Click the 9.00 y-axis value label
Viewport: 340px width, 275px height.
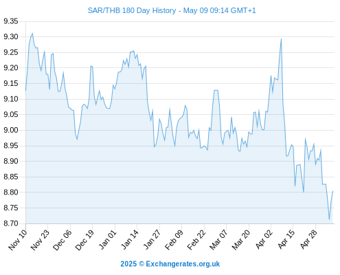(11, 130)
